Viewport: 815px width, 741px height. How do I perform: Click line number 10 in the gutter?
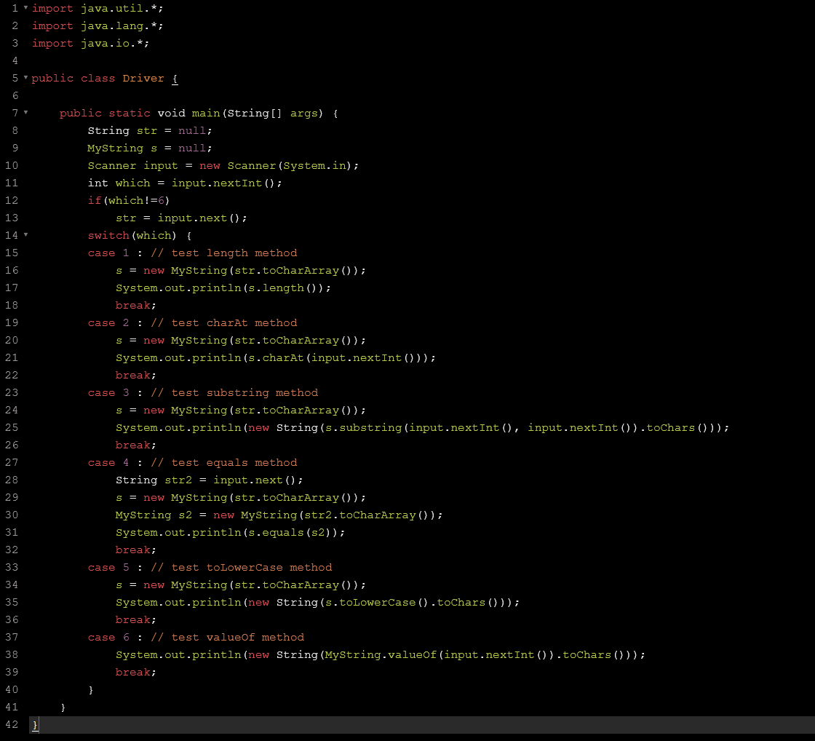pyautogui.click(x=12, y=165)
